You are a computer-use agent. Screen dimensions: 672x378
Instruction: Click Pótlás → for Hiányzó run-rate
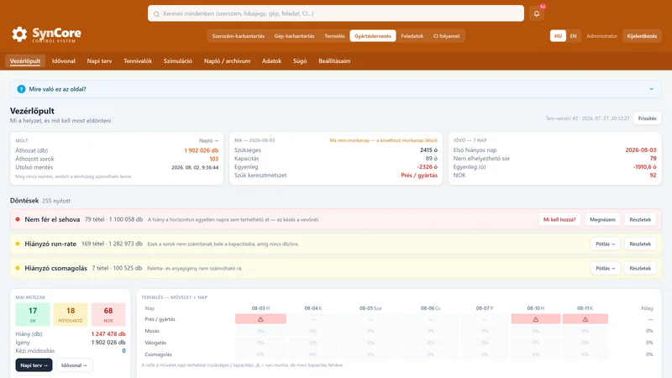point(605,244)
